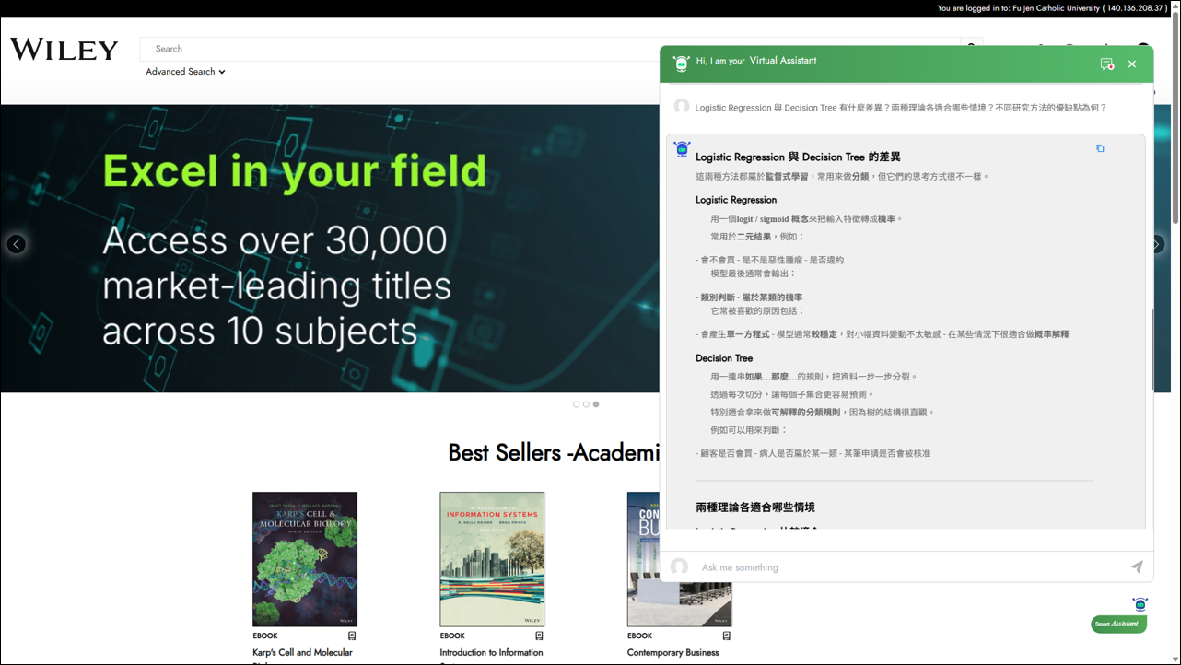The width and height of the screenshot is (1181, 665).
Task: Focus the Search input field
Action: (549, 49)
